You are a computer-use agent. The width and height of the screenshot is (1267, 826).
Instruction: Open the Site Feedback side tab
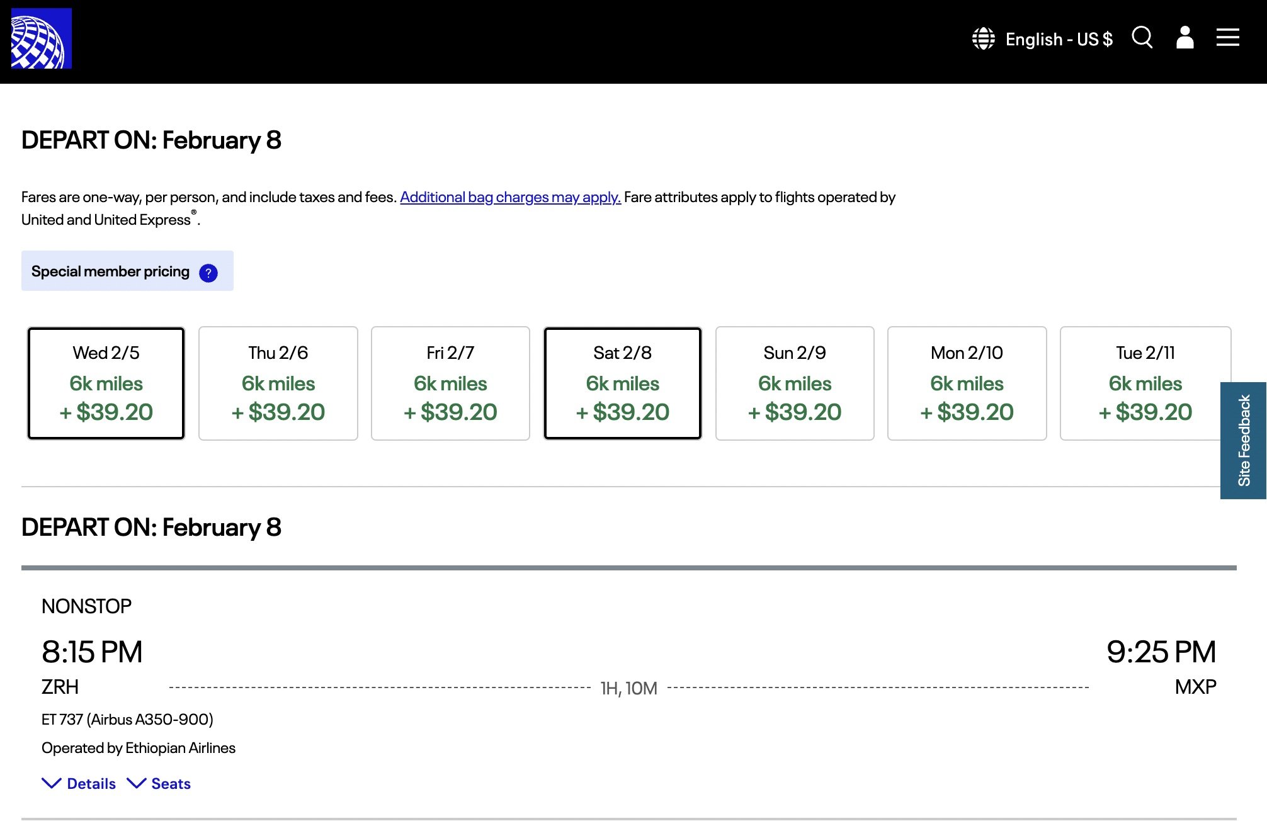click(1244, 441)
